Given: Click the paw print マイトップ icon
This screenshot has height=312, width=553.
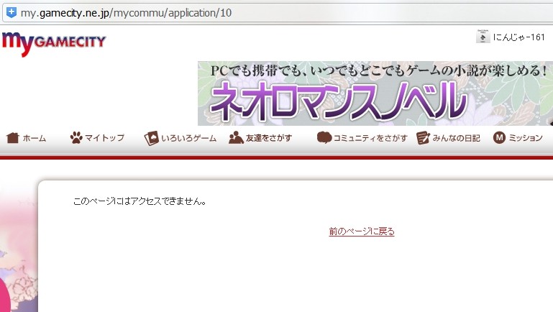Looking at the screenshot, I should point(76,138).
